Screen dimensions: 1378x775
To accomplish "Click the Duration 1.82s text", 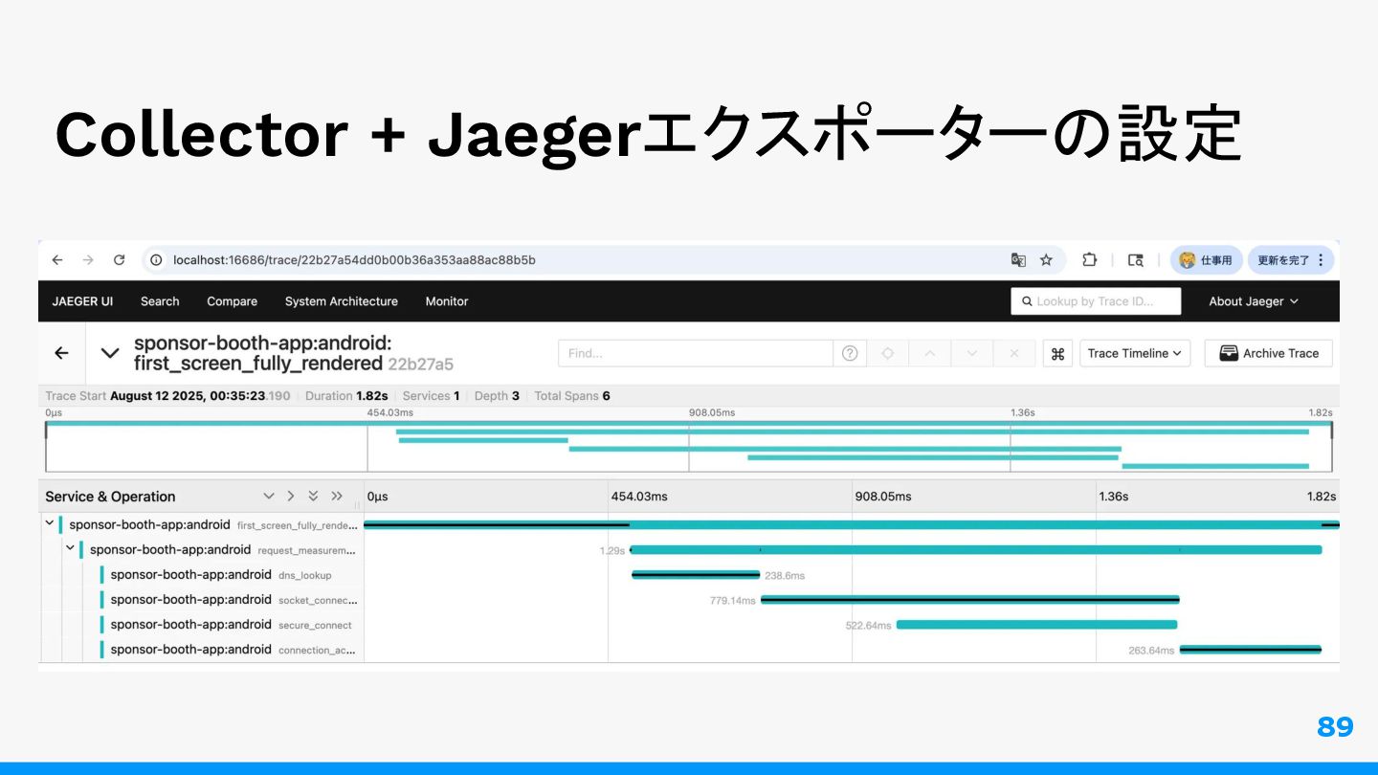I will (x=346, y=396).
